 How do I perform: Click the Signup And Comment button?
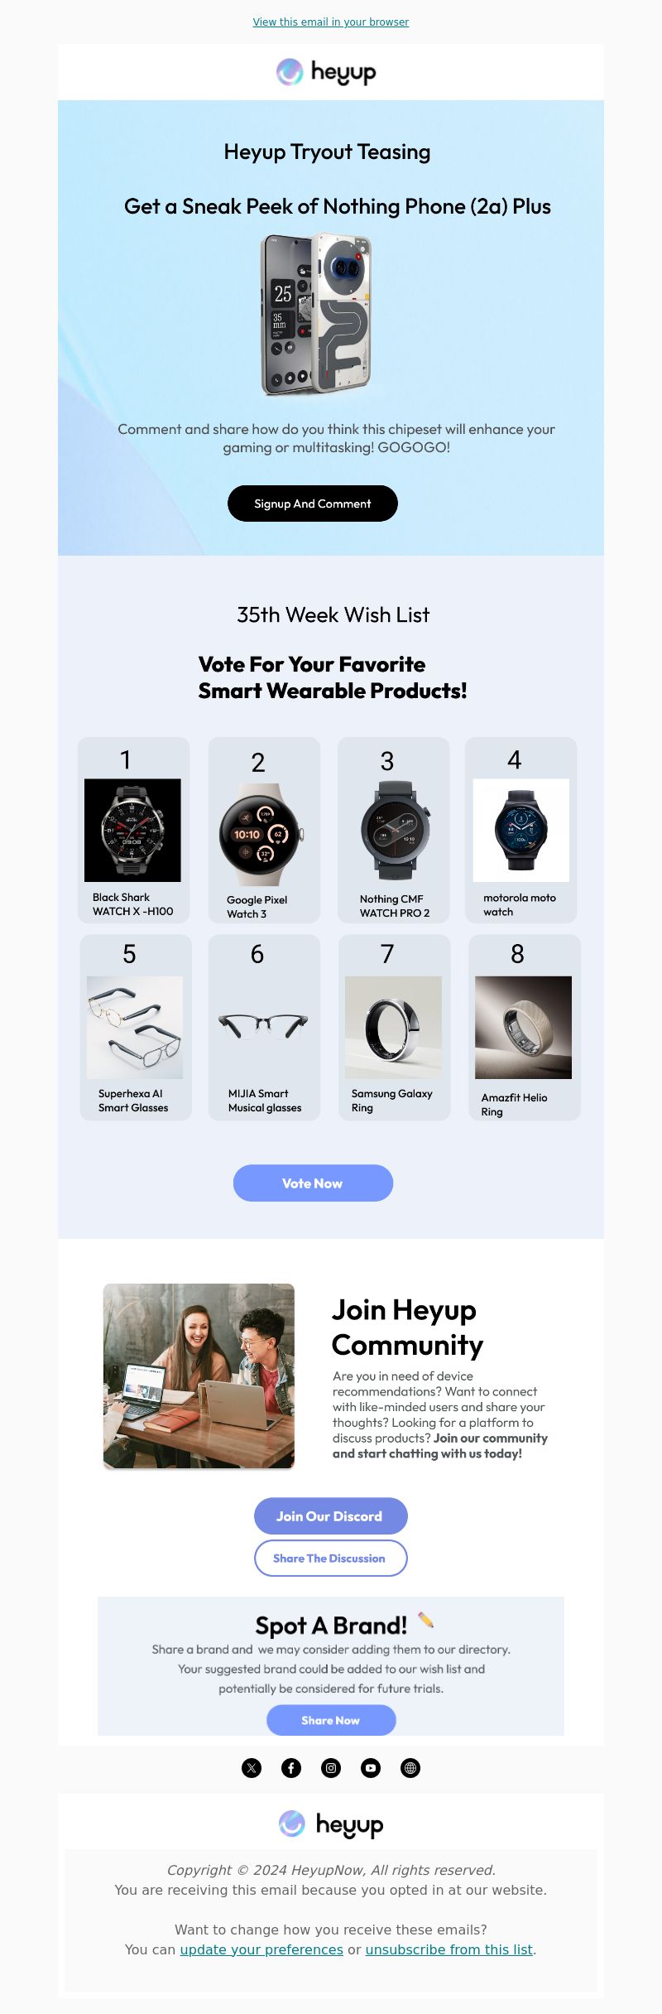(x=313, y=503)
